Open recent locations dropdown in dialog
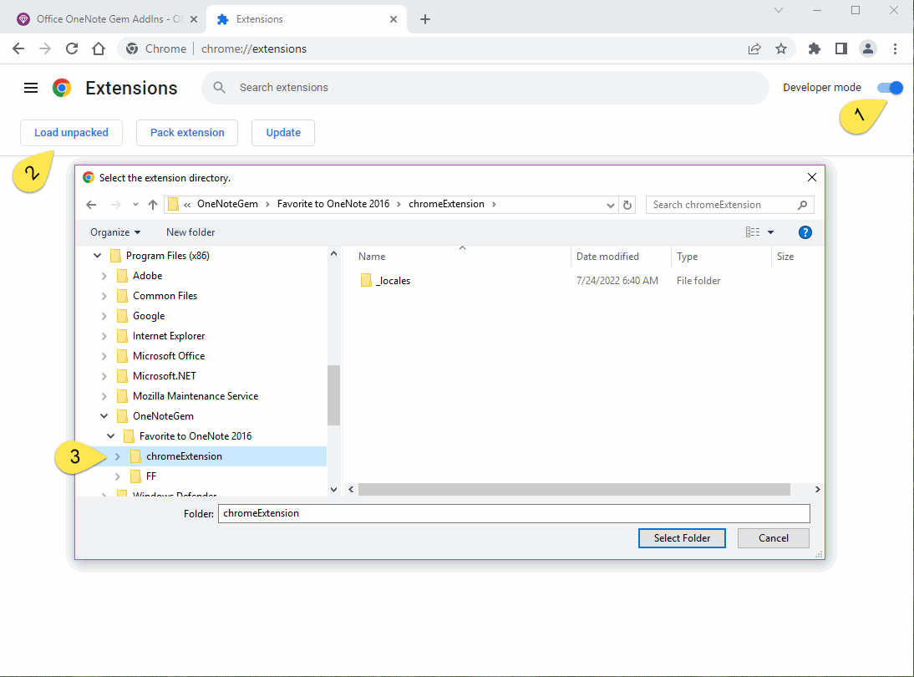The image size is (914, 677). 135,205
